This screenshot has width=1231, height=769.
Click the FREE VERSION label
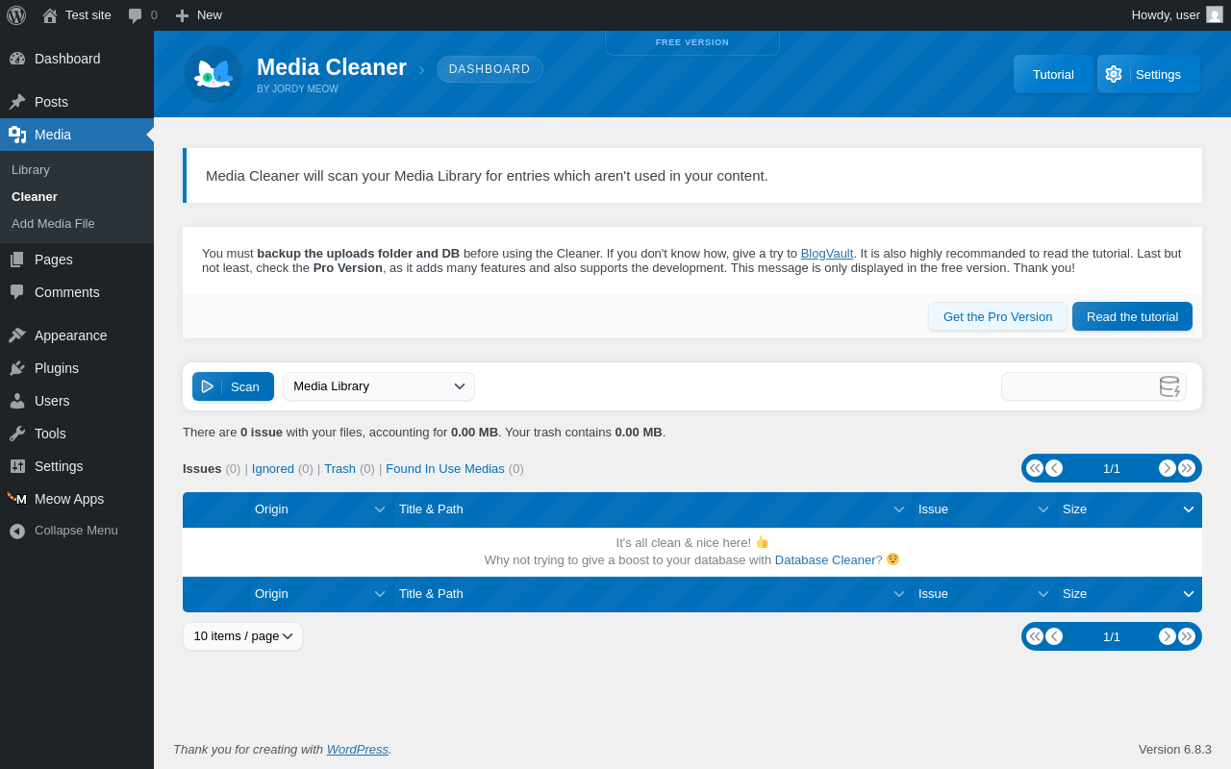tap(692, 42)
